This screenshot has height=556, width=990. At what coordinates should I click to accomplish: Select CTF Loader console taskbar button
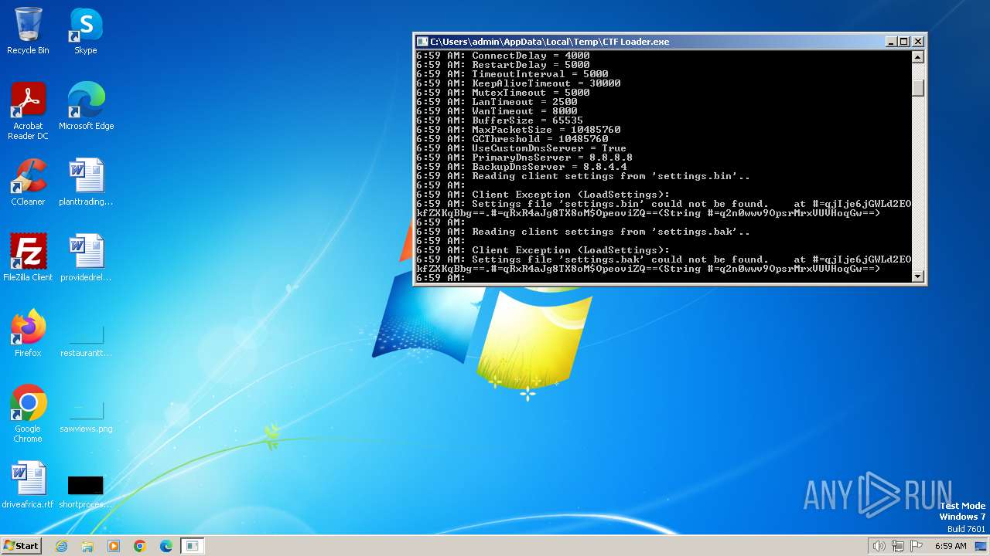(192, 546)
